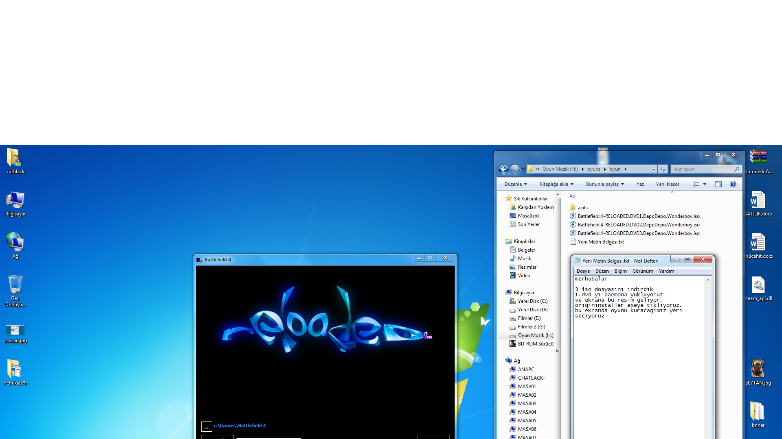
Task: Select the asdsad.jpg desktop file
Action: pos(15,333)
